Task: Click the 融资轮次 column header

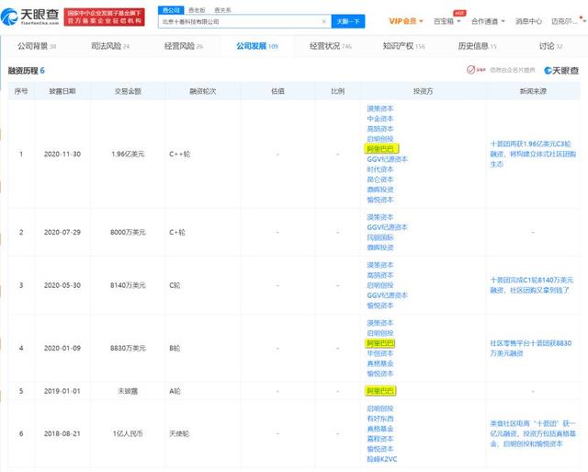Action: click(203, 91)
